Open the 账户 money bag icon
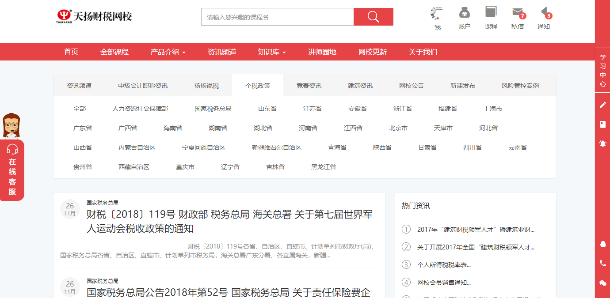 click(x=464, y=12)
